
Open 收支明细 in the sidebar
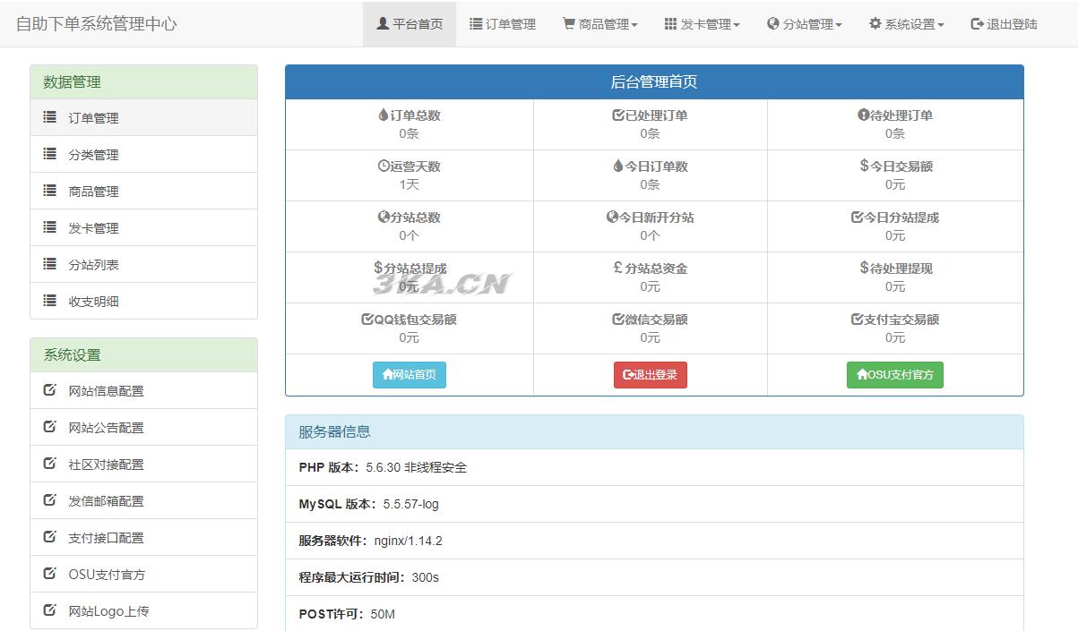(94, 302)
